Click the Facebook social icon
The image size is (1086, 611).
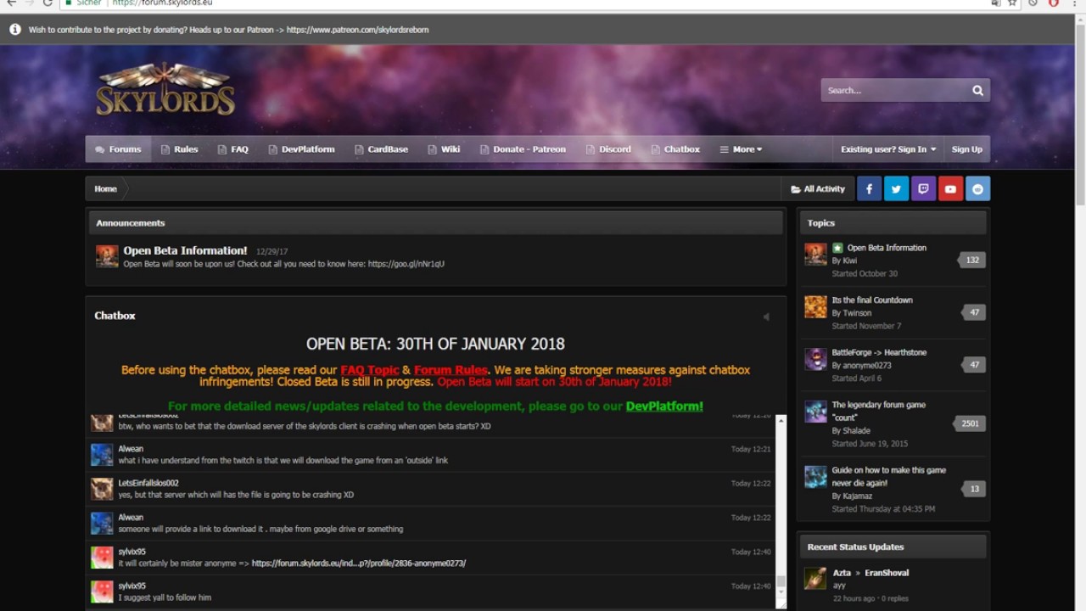point(869,189)
